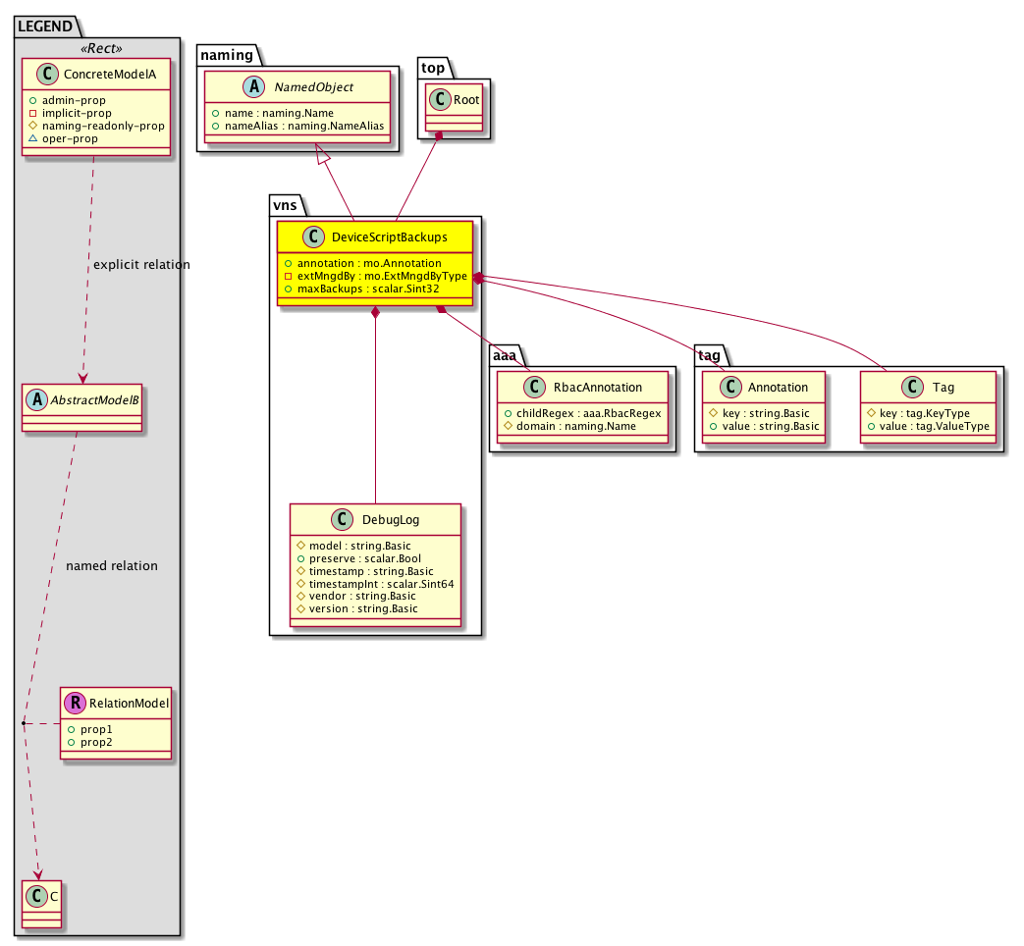Click the timestampInt property in DebugLog

point(374,583)
